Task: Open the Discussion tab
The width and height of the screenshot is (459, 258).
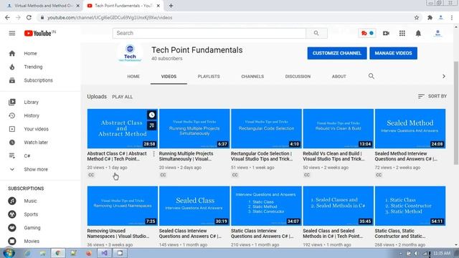Action: pos(298,77)
